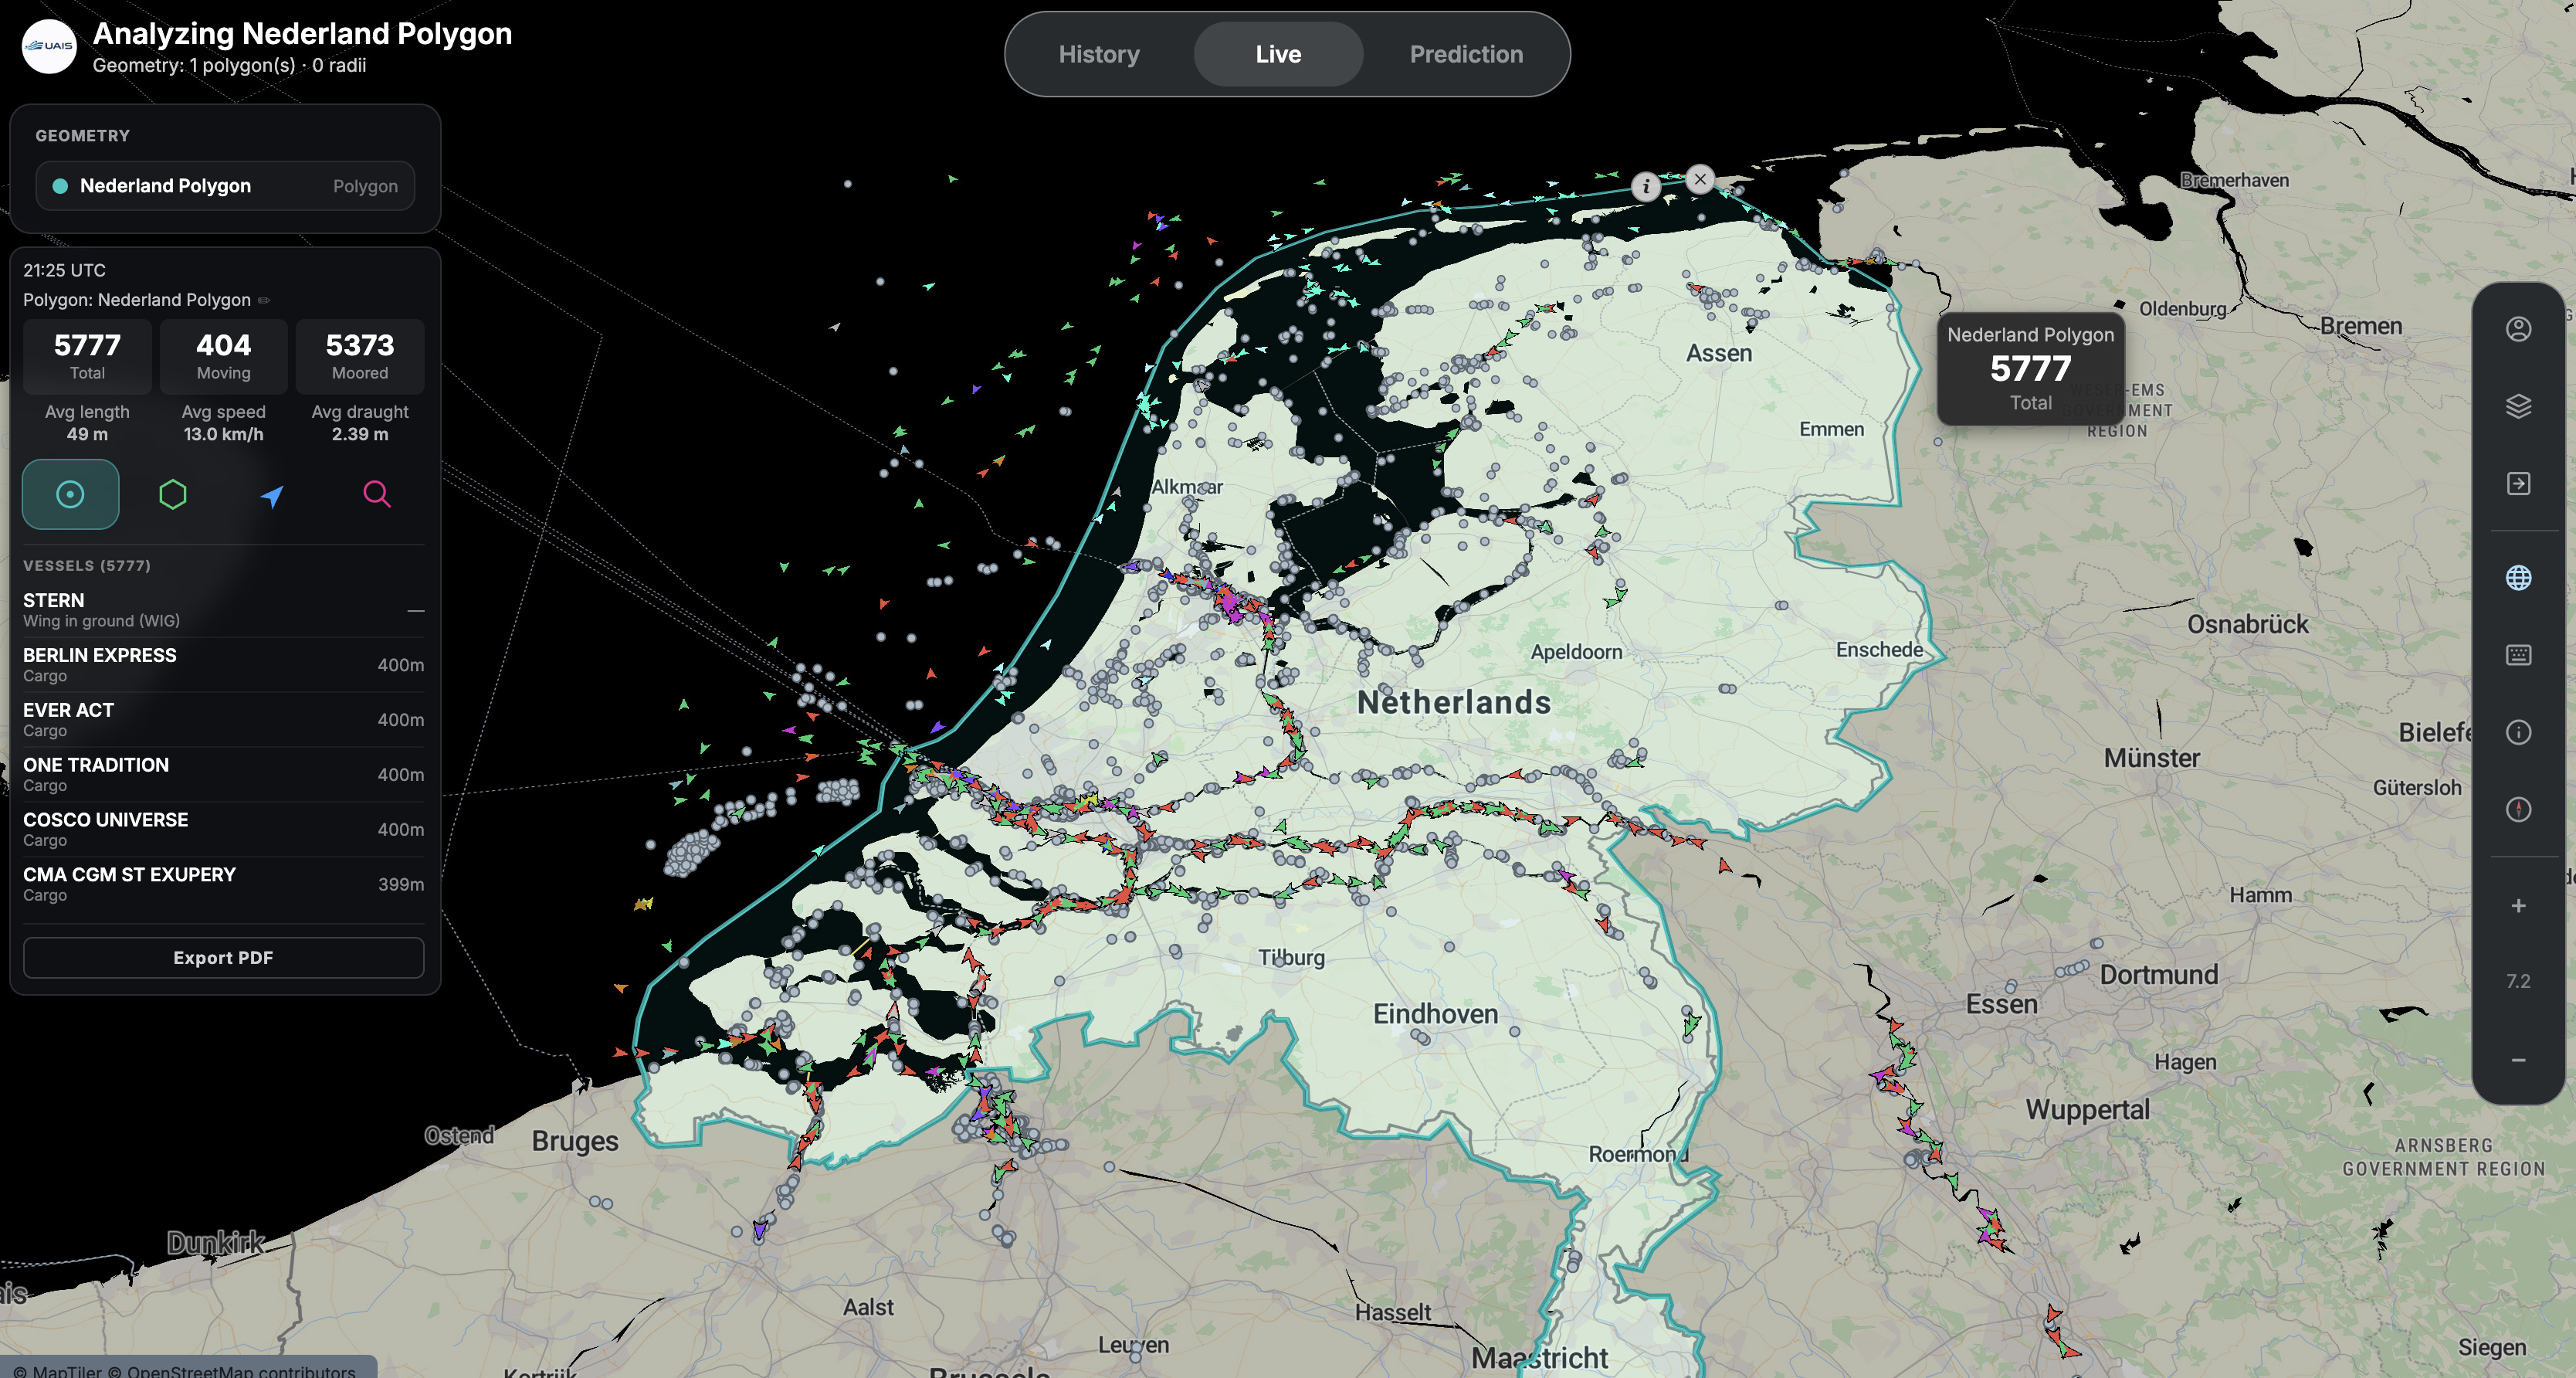The width and height of the screenshot is (2576, 1378).
Task: Click the teal dot beside Nederland Polygon
Action: point(60,186)
